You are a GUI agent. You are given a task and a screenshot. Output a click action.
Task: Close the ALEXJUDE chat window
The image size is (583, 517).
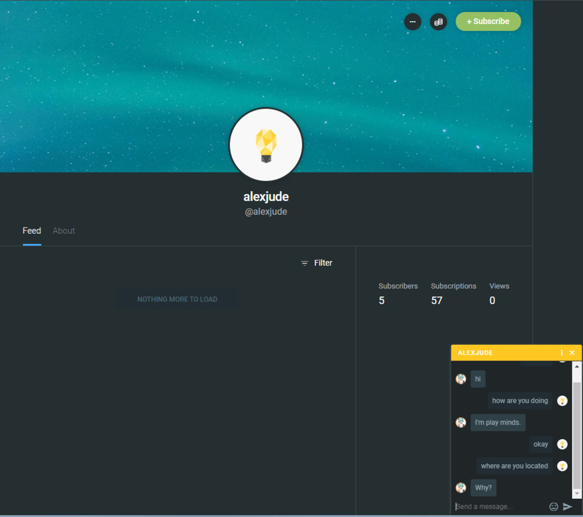[572, 353]
